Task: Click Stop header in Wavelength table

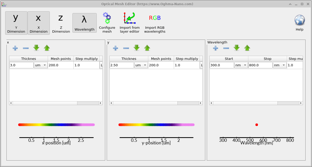Action: pos(268,59)
